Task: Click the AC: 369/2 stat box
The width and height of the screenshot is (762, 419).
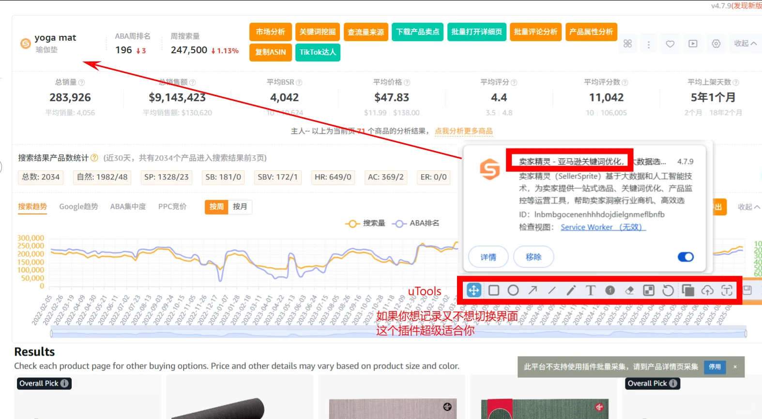Action: (386, 177)
